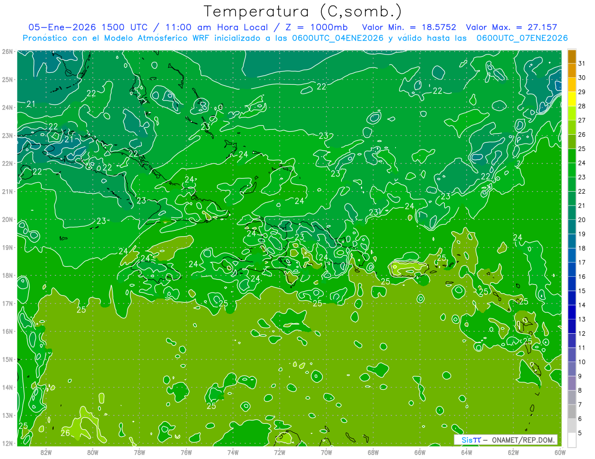Click the 'Valor Max. = 27.157' text
The image size is (595, 459).
point(512,27)
